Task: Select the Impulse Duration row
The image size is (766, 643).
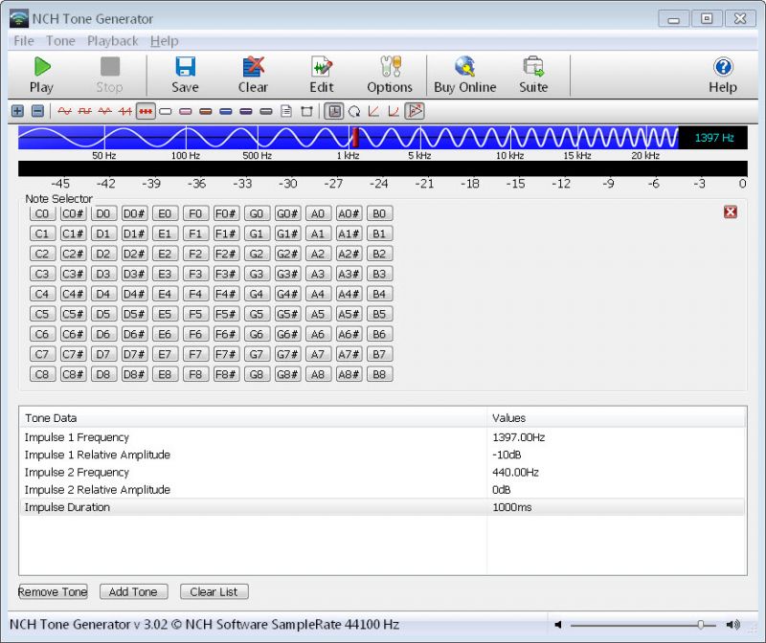Action: coord(382,507)
